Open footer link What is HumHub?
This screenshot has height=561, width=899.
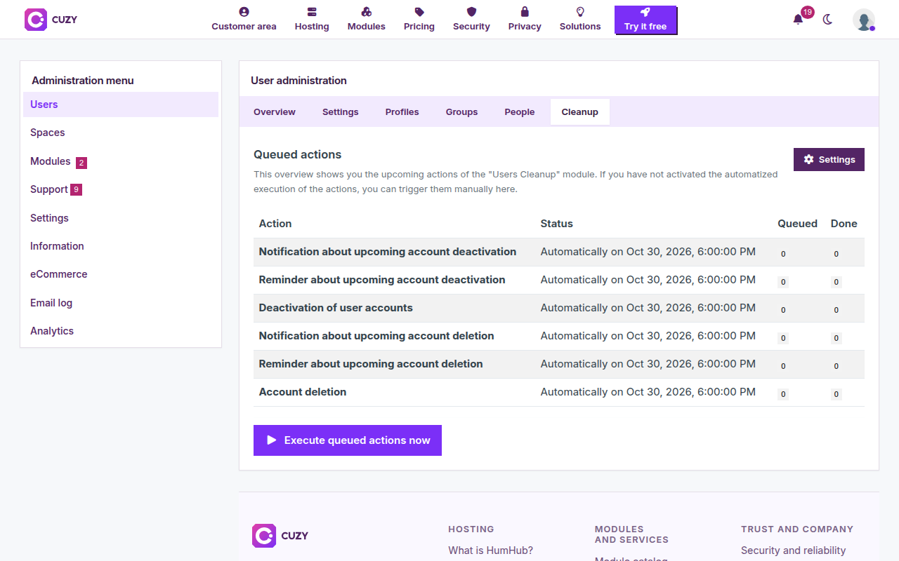click(491, 550)
